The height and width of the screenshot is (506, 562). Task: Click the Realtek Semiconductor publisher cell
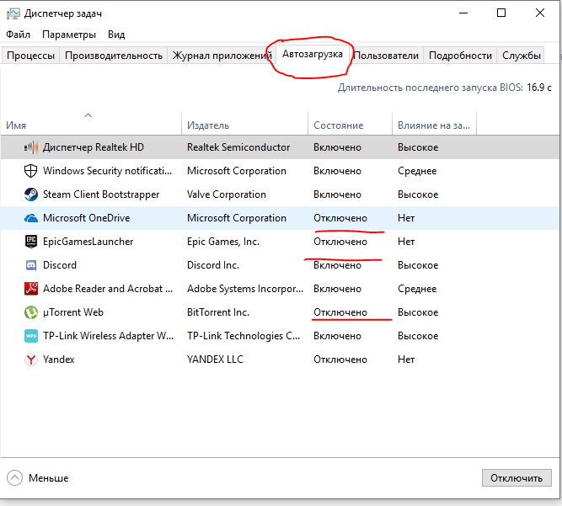click(238, 147)
